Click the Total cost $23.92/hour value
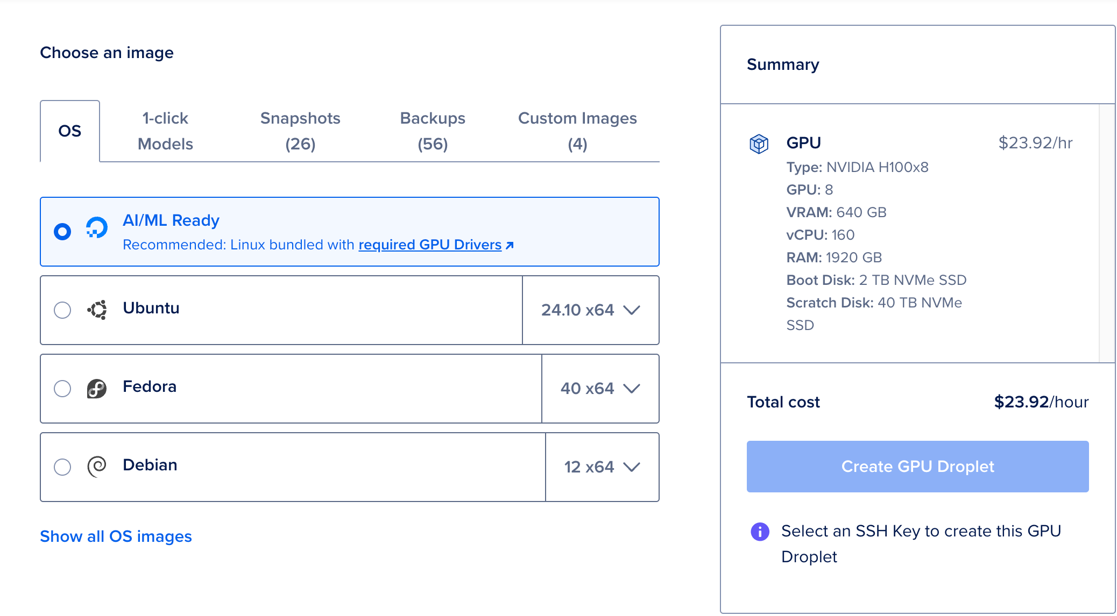Screen dimensions: 1117x616 tap(1041, 402)
